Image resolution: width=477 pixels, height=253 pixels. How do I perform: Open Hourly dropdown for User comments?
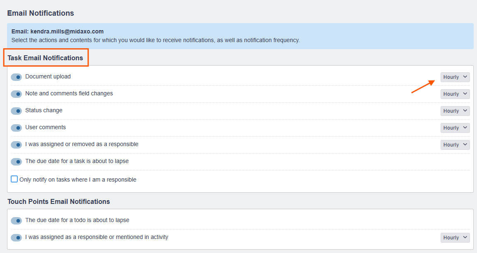(455, 128)
